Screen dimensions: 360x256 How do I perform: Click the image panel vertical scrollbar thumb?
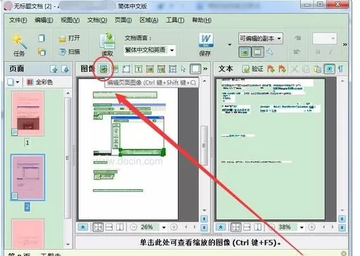(204, 146)
